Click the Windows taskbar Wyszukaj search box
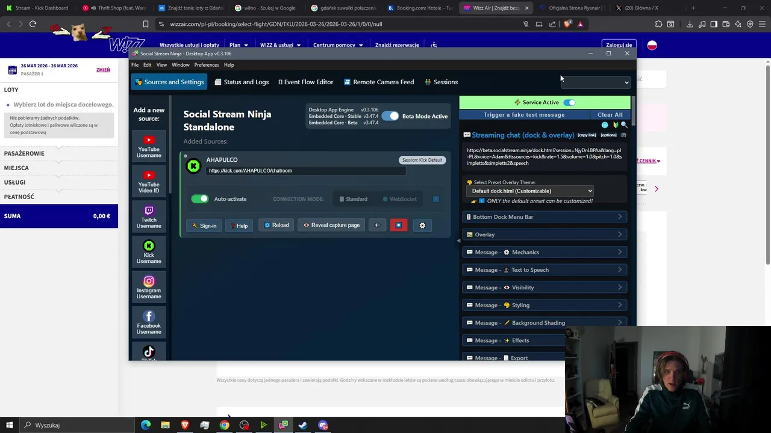The image size is (771, 433). point(76,425)
